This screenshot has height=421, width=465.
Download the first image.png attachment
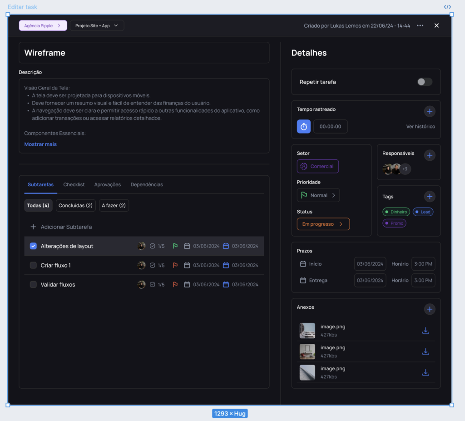pyautogui.click(x=425, y=331)
